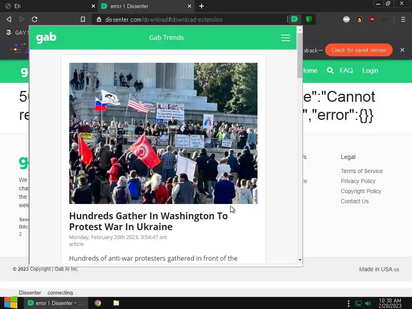Click the gab logo in the popup header

point(46,38)
